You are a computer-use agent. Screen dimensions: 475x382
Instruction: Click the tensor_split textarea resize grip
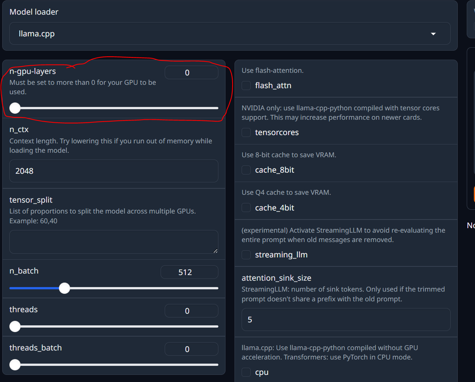(215, 251)
